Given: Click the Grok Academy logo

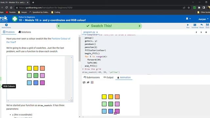Looking at the screenshot, I should tap(4, 19).
